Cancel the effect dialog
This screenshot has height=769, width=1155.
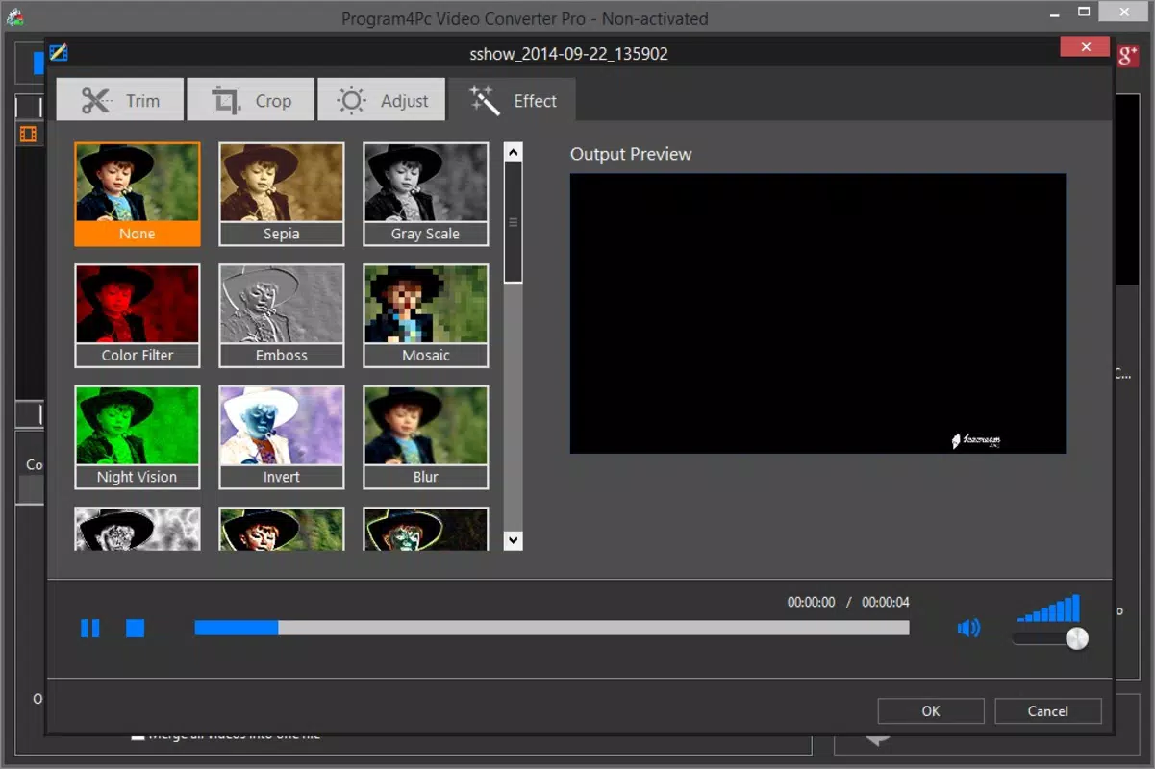[1048, 711]
